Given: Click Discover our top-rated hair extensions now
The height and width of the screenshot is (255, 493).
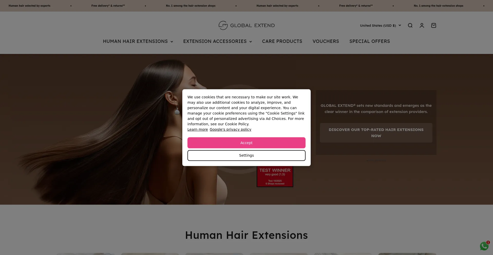Looking at the screenshot, I should [x=376, y=133].
